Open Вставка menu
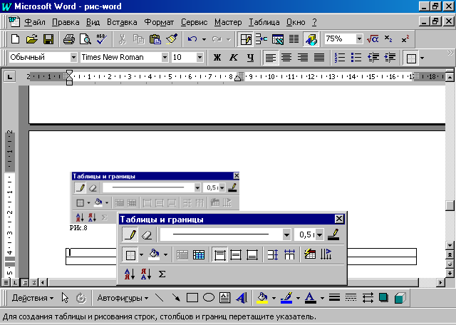 [122, 22]
